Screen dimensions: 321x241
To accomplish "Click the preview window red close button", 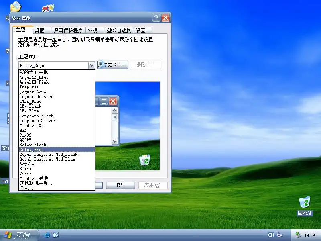I will click(x=113, y=102).
